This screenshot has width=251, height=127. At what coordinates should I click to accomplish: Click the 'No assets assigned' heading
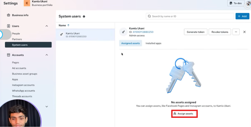[184, 102]
